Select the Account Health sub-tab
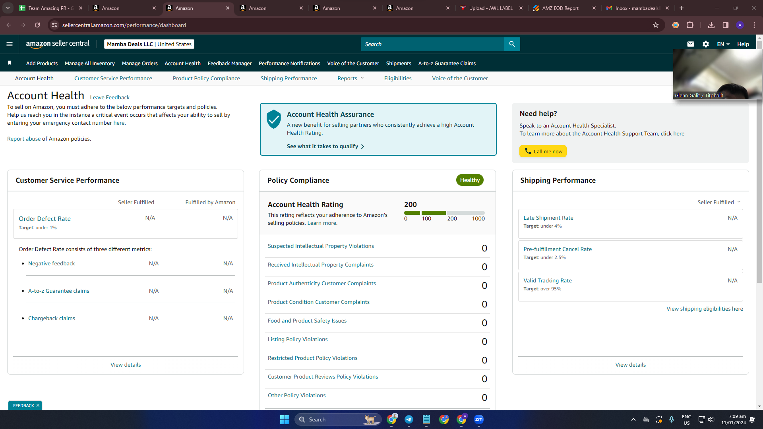 [x=34, y=78]
